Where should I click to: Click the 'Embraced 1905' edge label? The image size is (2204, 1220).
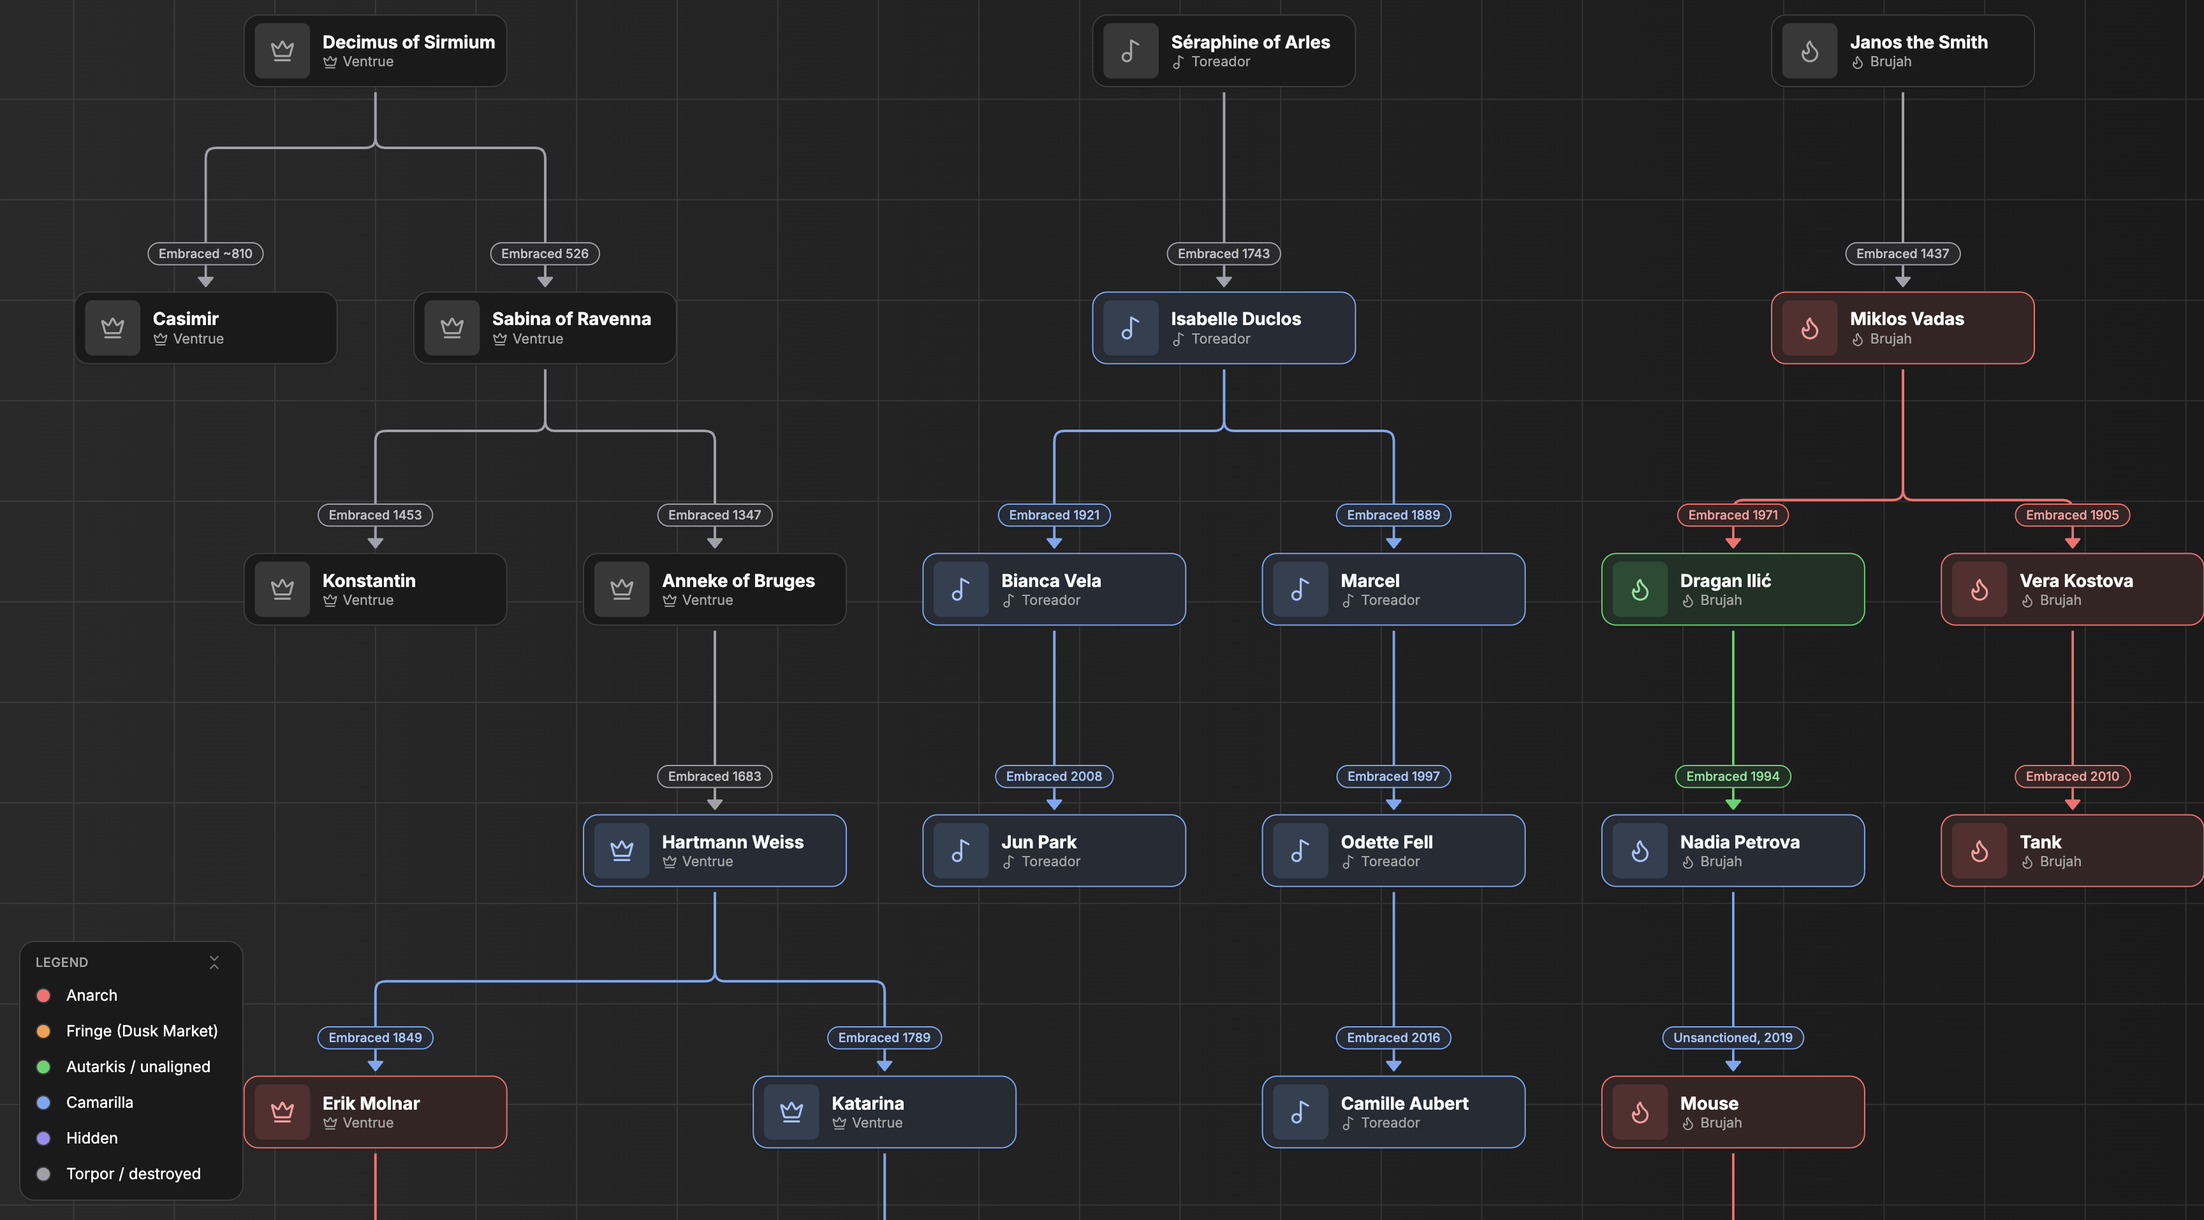[2072, 516]
